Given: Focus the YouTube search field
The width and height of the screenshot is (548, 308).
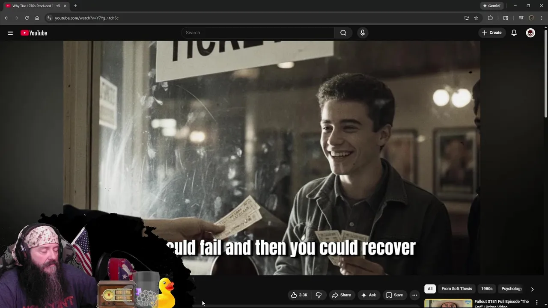Looking at the screenshot, I should coord(258,33).
